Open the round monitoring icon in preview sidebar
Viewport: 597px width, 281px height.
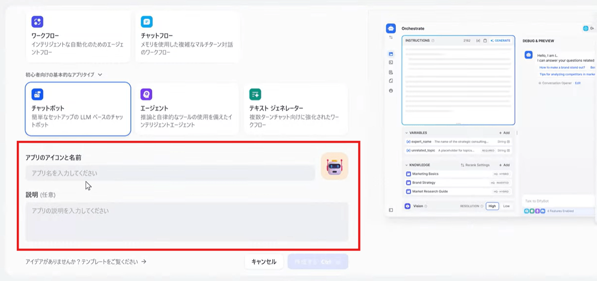[x=391, y=91]
